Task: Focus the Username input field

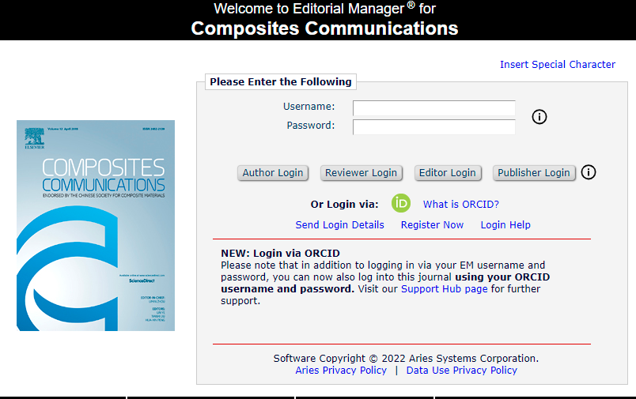Action: 433,108
